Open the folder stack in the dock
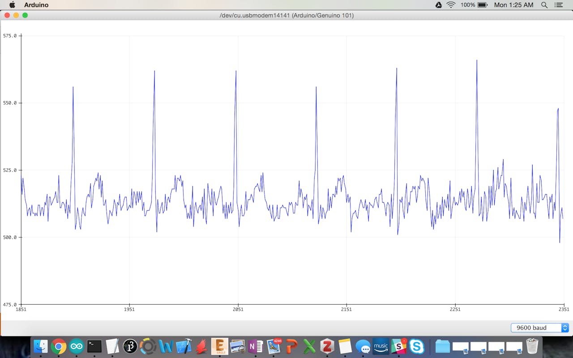 (443, 346)
